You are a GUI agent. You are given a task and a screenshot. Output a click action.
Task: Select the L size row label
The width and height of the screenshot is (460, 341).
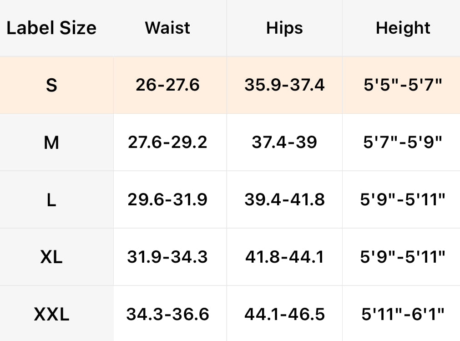[51, 200]
